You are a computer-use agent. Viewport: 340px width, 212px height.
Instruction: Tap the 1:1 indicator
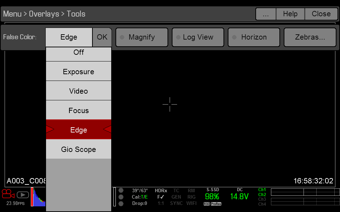click(x=161, y=204)
